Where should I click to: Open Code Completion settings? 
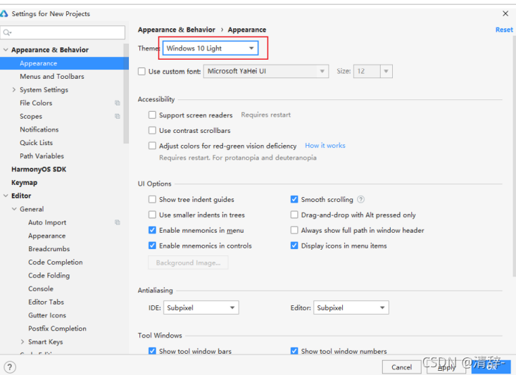[56, 262]
